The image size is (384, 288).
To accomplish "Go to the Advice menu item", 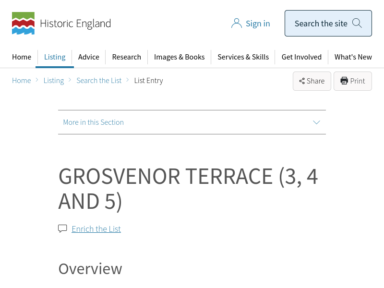I will click(89, 57).
